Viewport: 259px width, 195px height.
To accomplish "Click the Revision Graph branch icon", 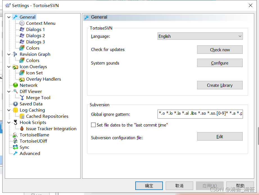I will point(15,54).
